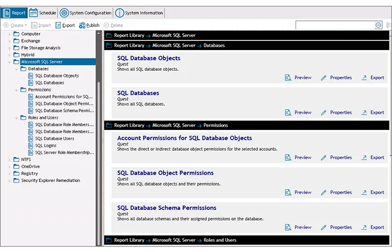
Task: Click the Preview icon for SQL Database Objects
Action: pos(288,78)
